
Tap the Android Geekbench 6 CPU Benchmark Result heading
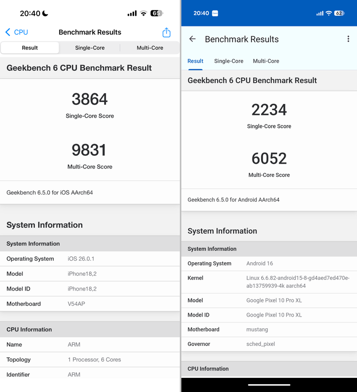pos(252,80)
